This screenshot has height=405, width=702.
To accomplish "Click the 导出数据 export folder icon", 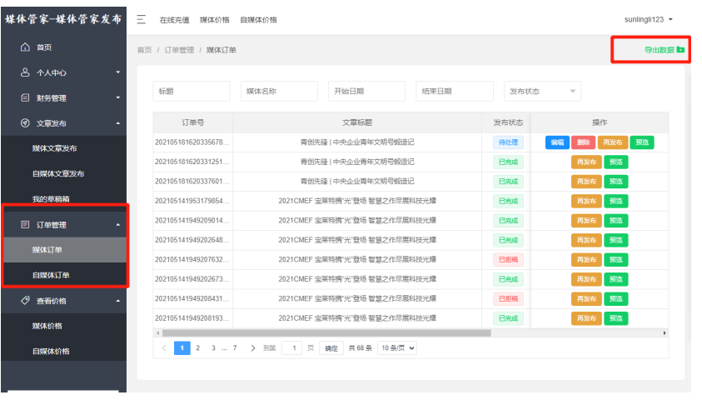I will [x=680, y=50].
